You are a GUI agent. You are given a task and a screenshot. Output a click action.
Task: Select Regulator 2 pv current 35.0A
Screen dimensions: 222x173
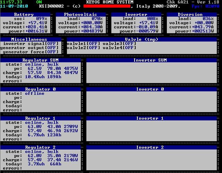point(54,156)
